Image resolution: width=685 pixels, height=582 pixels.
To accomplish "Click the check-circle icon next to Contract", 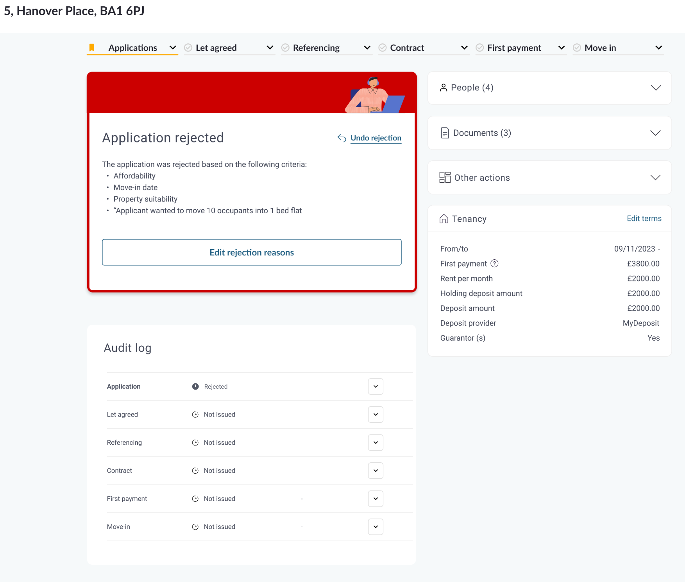I will coord(383,48).
